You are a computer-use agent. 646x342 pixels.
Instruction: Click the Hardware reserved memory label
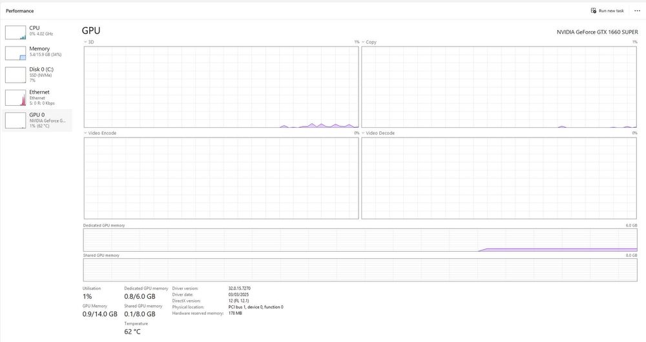198,313
